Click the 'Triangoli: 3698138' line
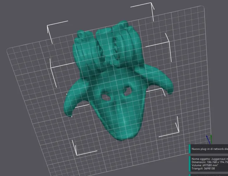The width and height of the screenshot is (228, 176). 203,168
